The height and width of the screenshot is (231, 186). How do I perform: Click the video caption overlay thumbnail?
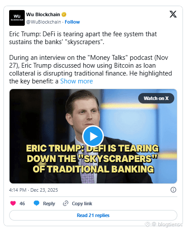coord(93,159)
